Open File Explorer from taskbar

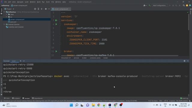[x=93, y=105]
